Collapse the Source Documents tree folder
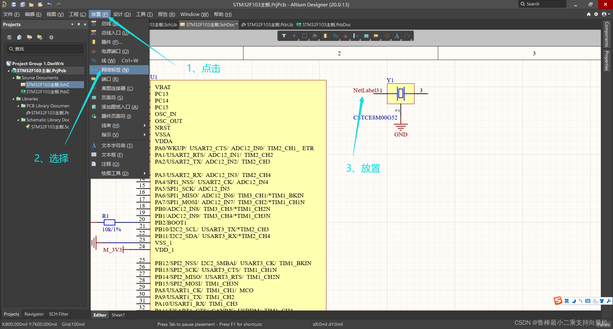613x329 pixels. pos(13,78)
